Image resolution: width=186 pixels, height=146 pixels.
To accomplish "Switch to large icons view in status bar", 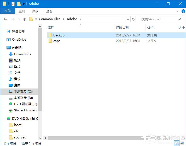I will (x=182, y=143).
